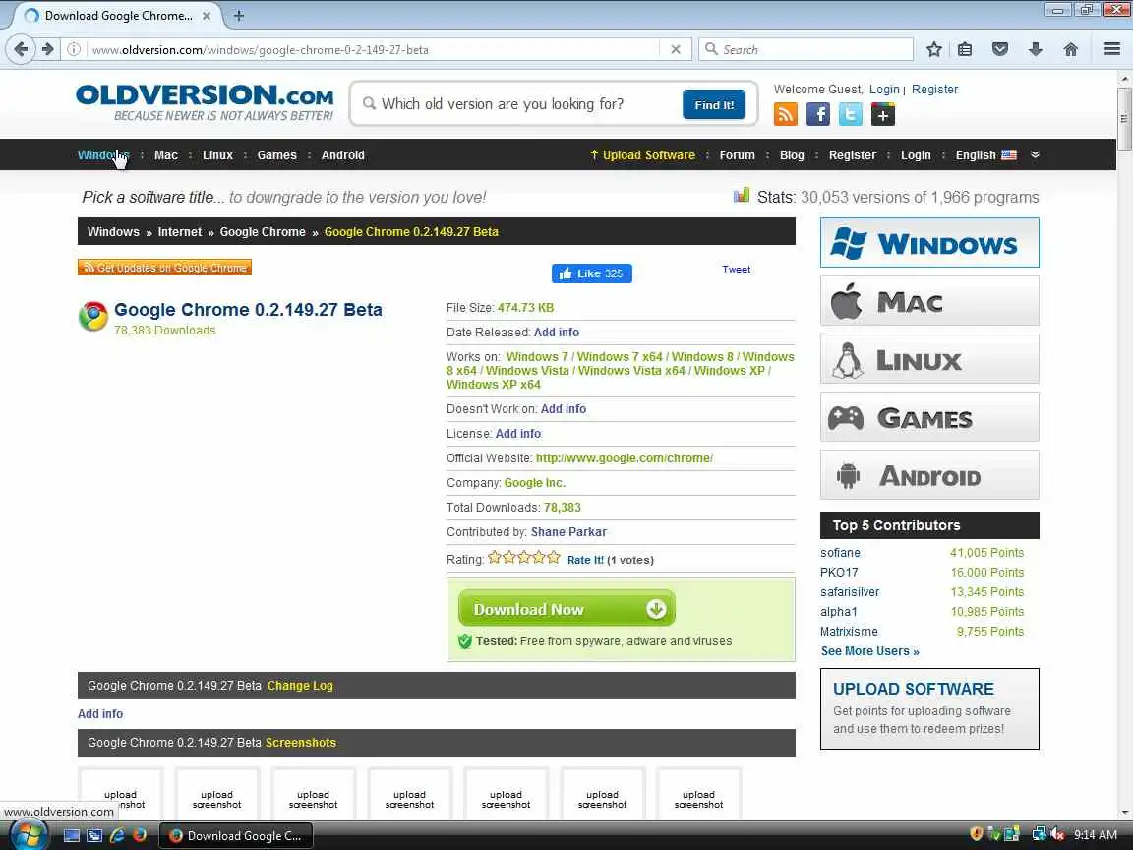Image resolution: width=1133 pixels, height=850 pixels.
Task: Open the Forum menu item
Action: click(x=737, y=154)
